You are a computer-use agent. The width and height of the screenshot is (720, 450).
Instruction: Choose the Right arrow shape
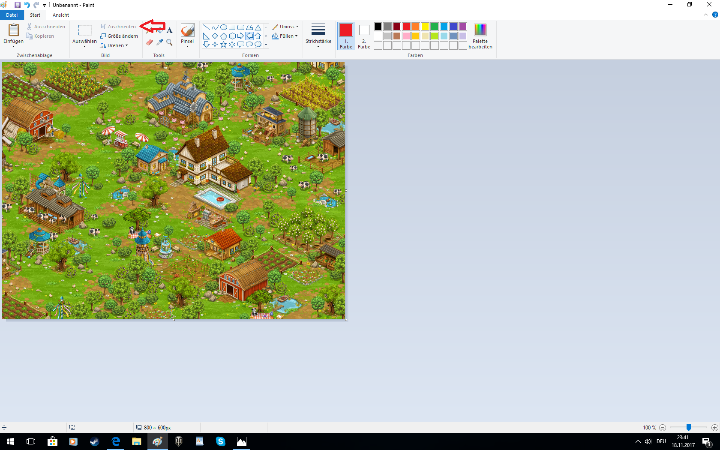click(x=241, y=36)
